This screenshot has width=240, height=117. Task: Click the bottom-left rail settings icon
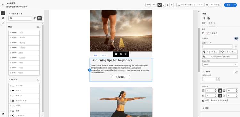click(3, 114)
